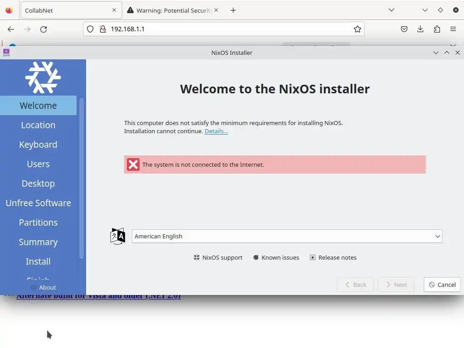Open the Details... link

pyautogui.click(x=216, y=131)
